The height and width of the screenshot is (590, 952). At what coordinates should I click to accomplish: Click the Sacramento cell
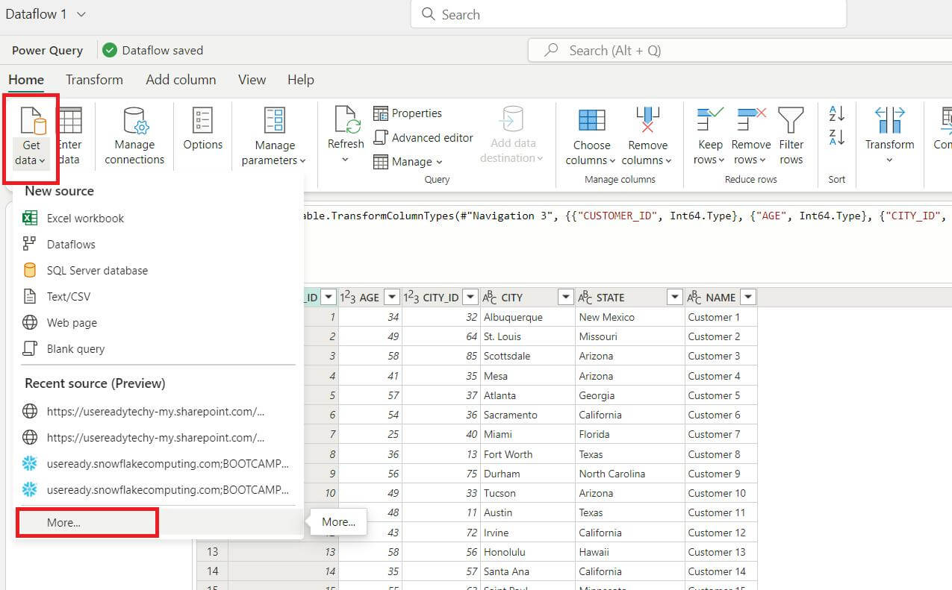pos(528,415)
